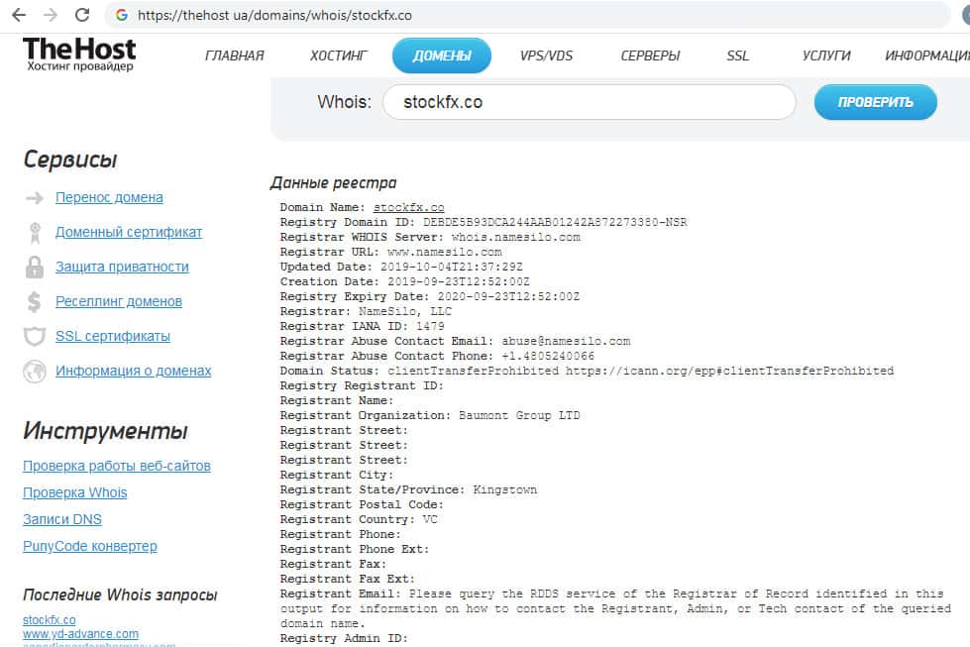Screen dimensions: 970x647
Task: Click the Registry Expiry Date 2020-09-23 value
Action: pos(508,297)
